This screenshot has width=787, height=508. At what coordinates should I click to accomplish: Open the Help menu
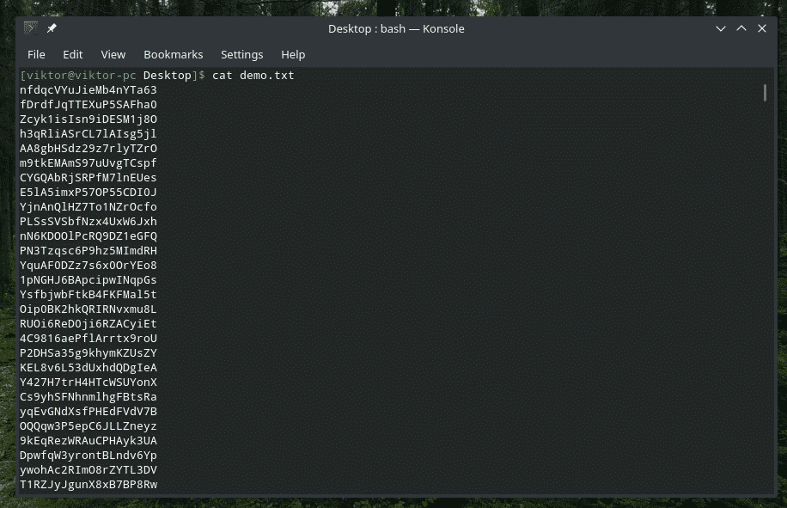(293, 54)
